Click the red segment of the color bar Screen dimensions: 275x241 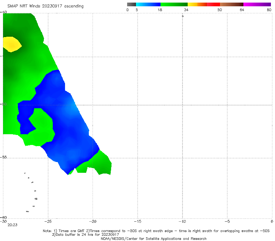[213, 4]
